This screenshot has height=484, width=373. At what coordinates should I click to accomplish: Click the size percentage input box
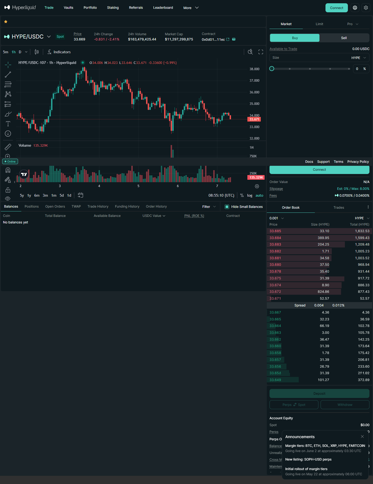click(x=361, y=69)
